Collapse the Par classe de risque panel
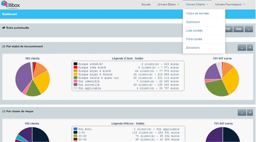The image size is (256, 142). pos(241,113)
